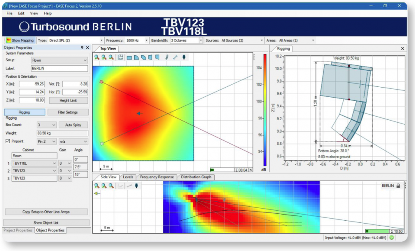Click the Σ 08:04 progress bar in Top View
Screen dimensions: 415x251
point(222,170)
